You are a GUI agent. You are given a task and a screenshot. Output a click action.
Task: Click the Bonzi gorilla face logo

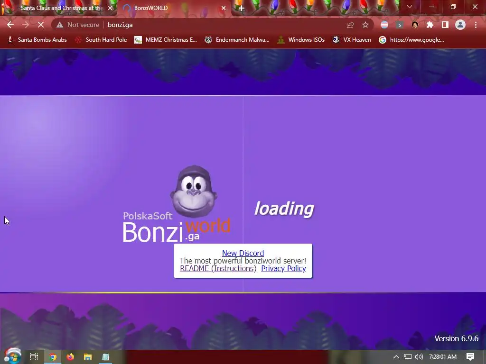(x=194, y=191)
